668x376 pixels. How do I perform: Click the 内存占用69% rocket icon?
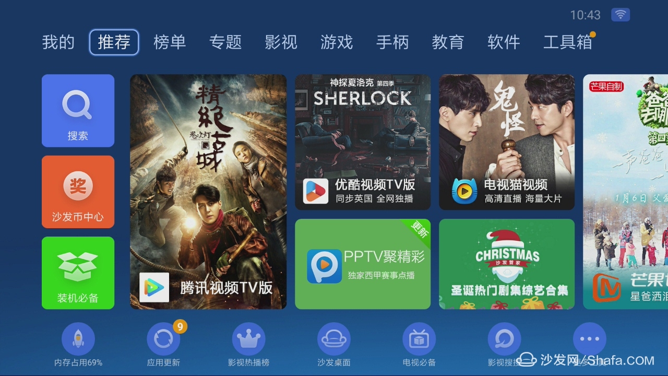click(x=78, y=339)
